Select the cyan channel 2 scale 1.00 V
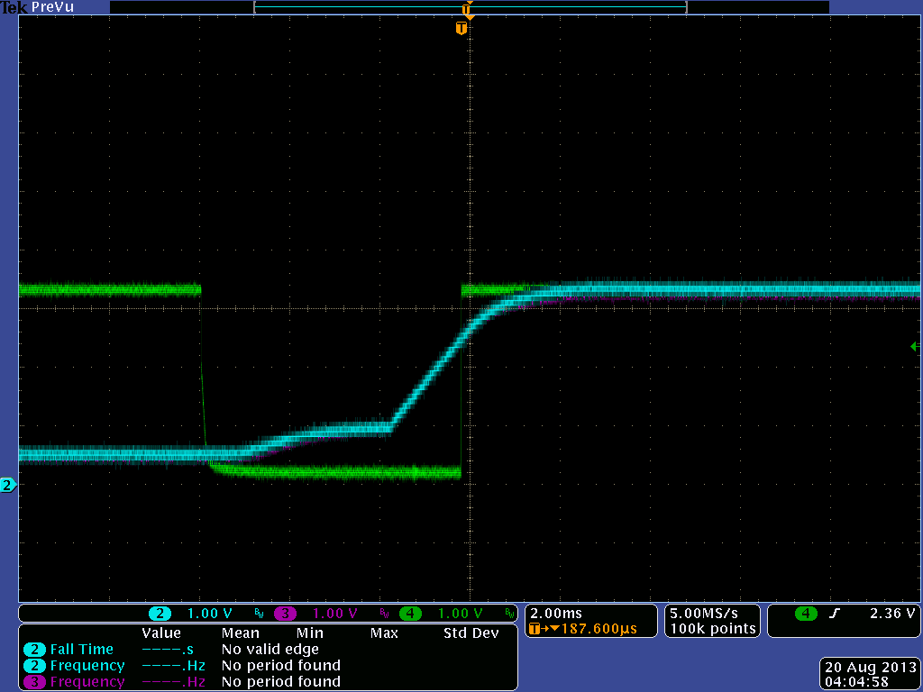The image size is (923, 692). pyautogui.click(x=209, y=614)
